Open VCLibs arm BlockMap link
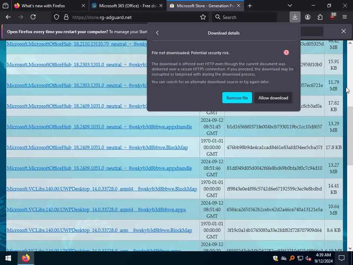The height and width of the screenshot is (265, 353). coord(99,230)
